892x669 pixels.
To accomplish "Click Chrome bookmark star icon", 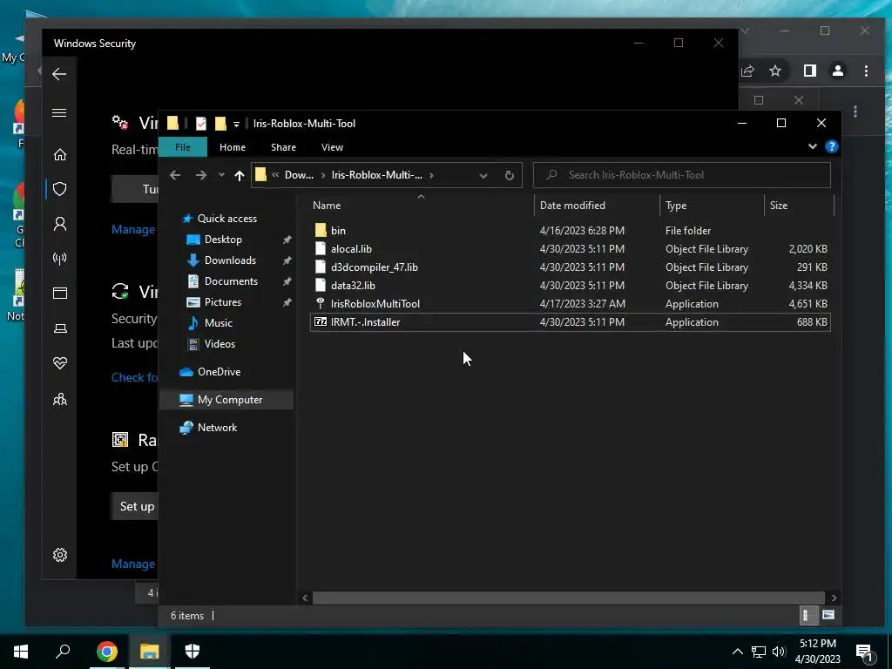I will click(774, 71).
